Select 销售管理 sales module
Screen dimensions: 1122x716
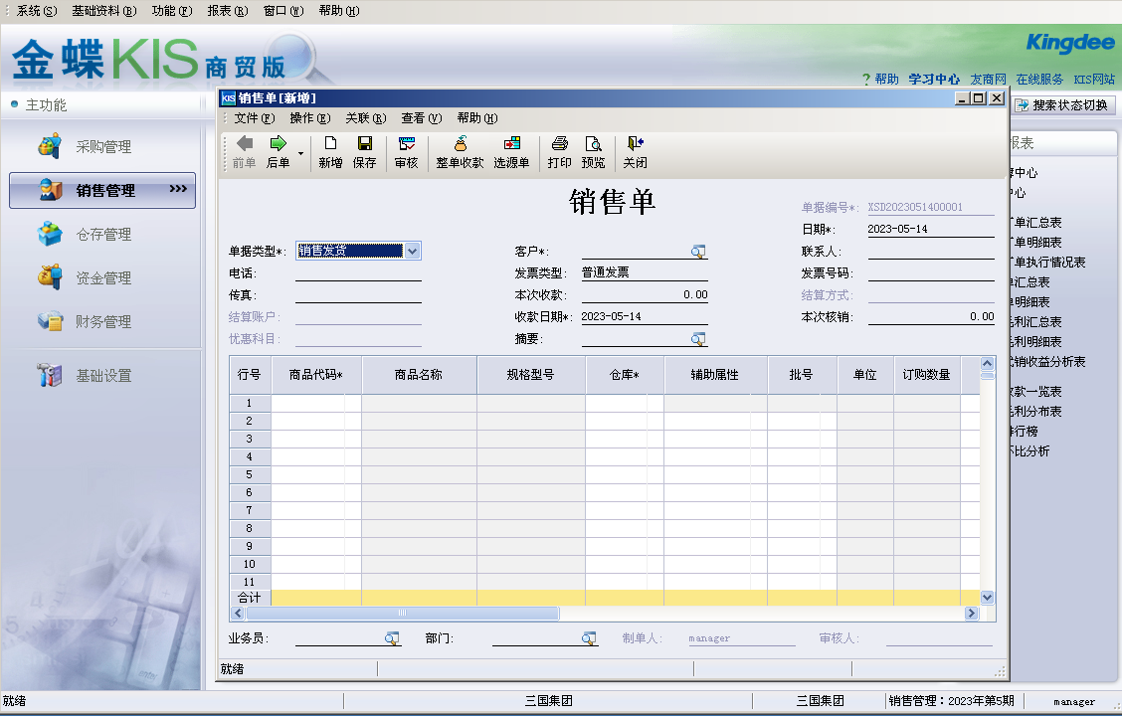[x=102, y=190]
